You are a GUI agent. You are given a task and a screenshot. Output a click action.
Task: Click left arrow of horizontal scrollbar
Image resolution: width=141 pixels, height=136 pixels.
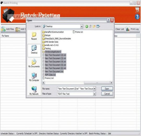tap(44, 82)
